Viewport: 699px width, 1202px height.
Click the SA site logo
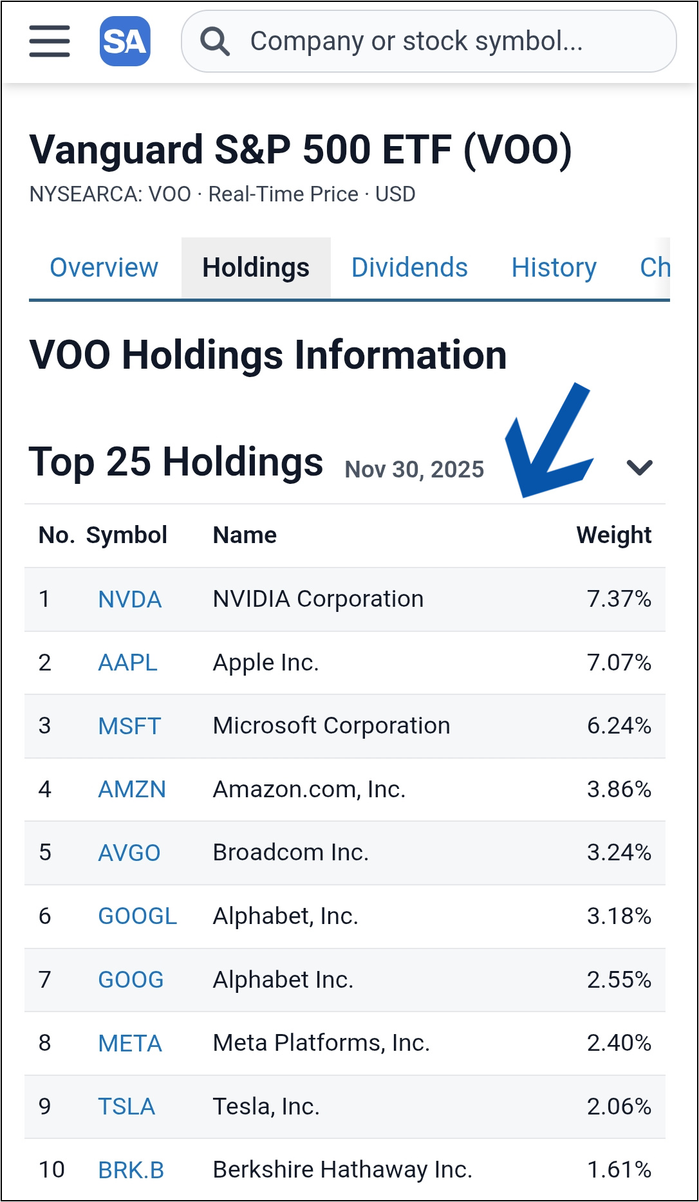point(125,42)
